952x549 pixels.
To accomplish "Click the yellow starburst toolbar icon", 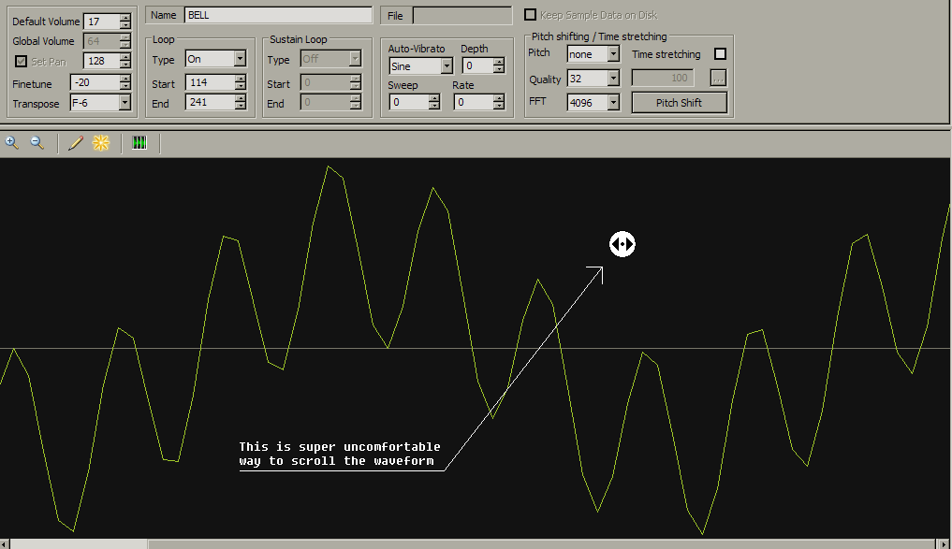I will 100,143.
